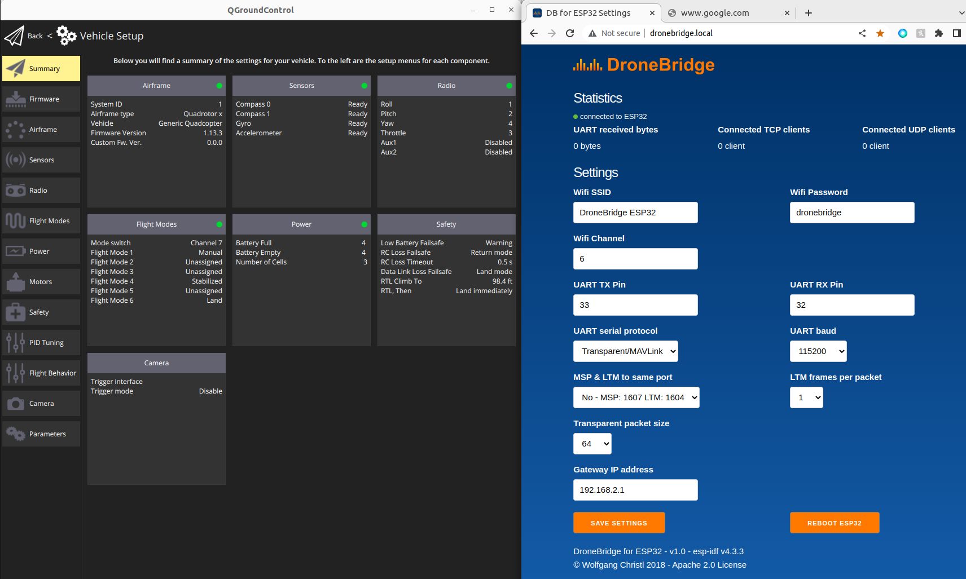Viewport: 966px width, 579px height.
Task: Click the teal circular extension icon
Action: point(903,33)
